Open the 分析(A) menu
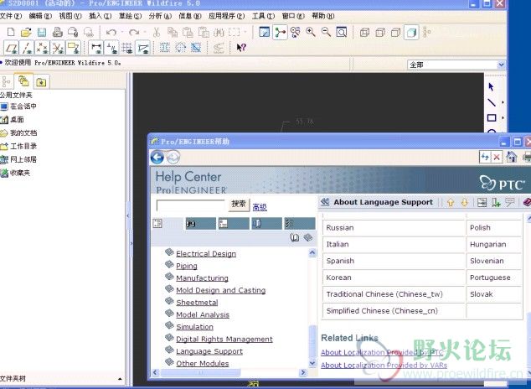531x389 pixels. (x=160, y=16)
